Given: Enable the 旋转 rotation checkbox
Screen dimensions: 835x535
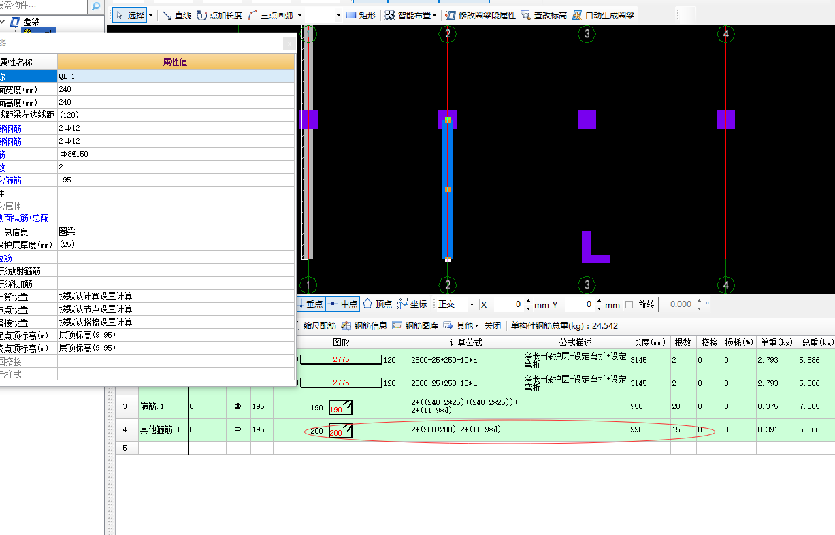Looking at the screenshot, I should click(x=629, y=304).
